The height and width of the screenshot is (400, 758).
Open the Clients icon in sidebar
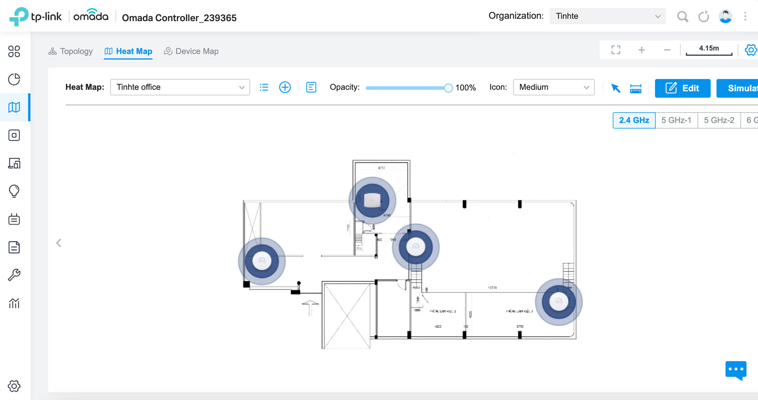click(14, 163)
